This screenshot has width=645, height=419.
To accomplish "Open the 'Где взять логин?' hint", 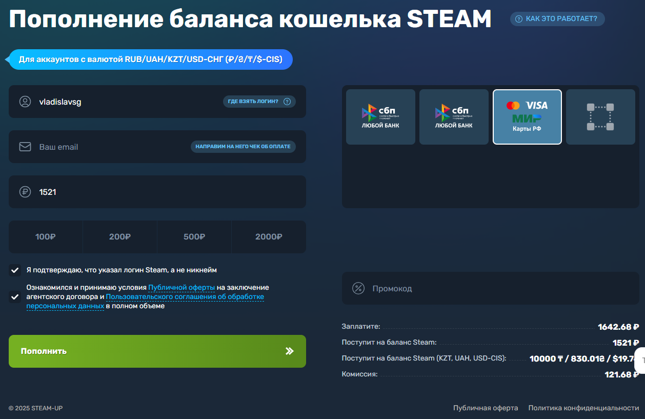I will point(259,102).
